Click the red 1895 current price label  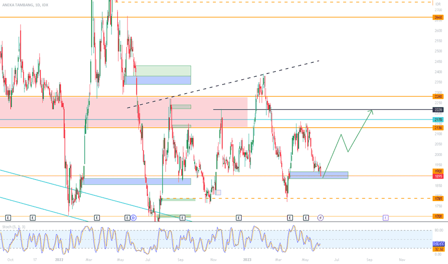pyautogui.click(x=438, y=176)
